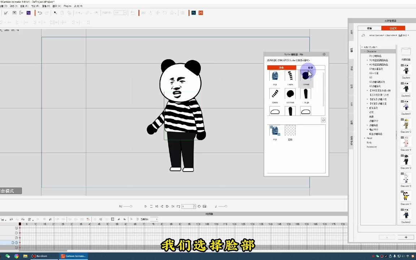The image size is (416, 260).
Task: Click the + button at the bottom of Content Manager
Action: [x=406, y=237]
